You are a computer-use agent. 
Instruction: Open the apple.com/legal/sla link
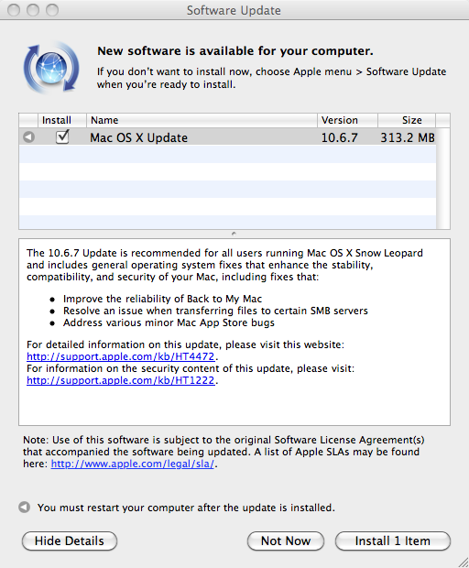coord(133,464)
